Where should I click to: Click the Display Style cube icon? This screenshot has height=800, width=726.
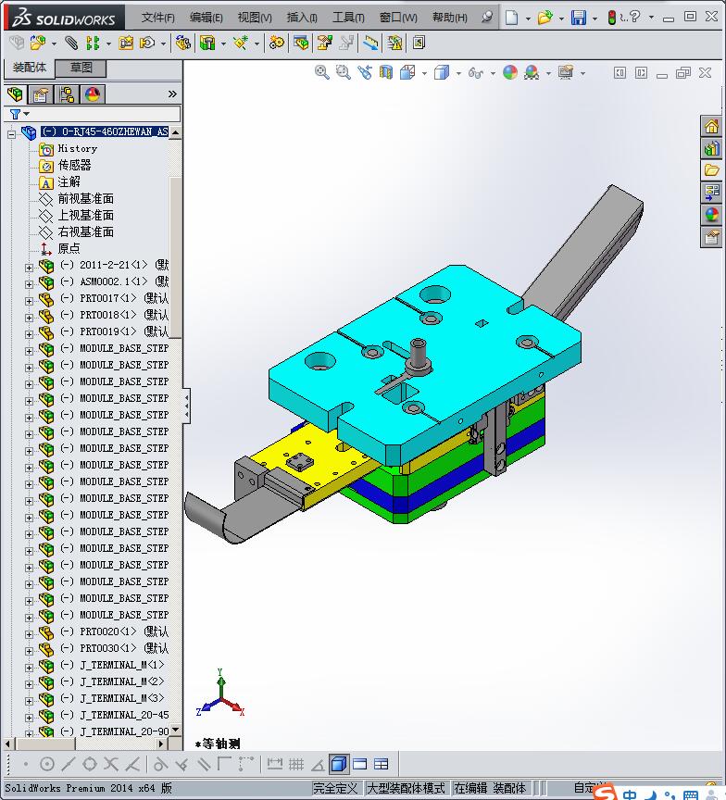442,72
